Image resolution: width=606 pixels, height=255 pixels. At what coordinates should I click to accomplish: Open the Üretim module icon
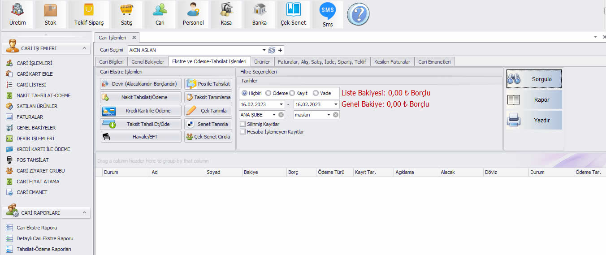17,14
